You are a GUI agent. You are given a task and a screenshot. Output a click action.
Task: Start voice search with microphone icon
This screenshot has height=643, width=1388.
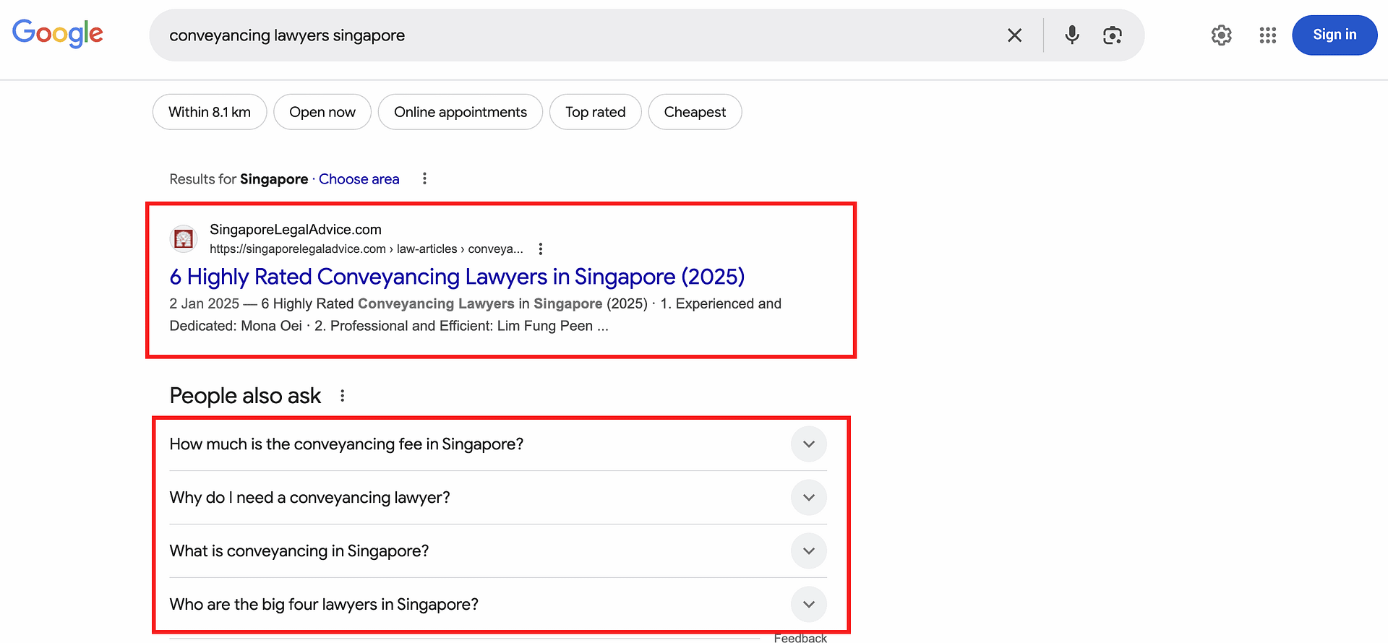coord(1071,35)
